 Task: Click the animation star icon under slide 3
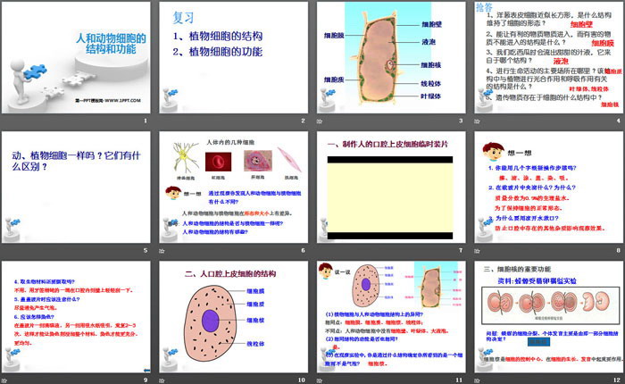(x=320, y=121)
